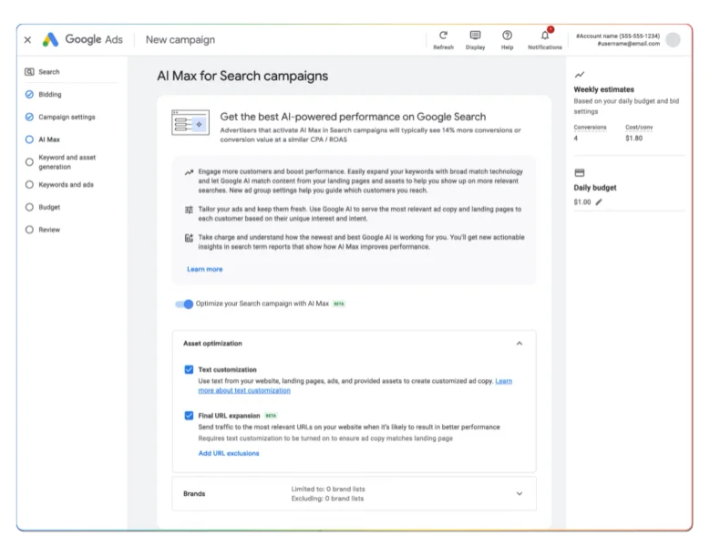Image resolution: width=720 pixels, height=547 pixels.
Task: Click the Review step circle icon
Action: click(29, 230)
